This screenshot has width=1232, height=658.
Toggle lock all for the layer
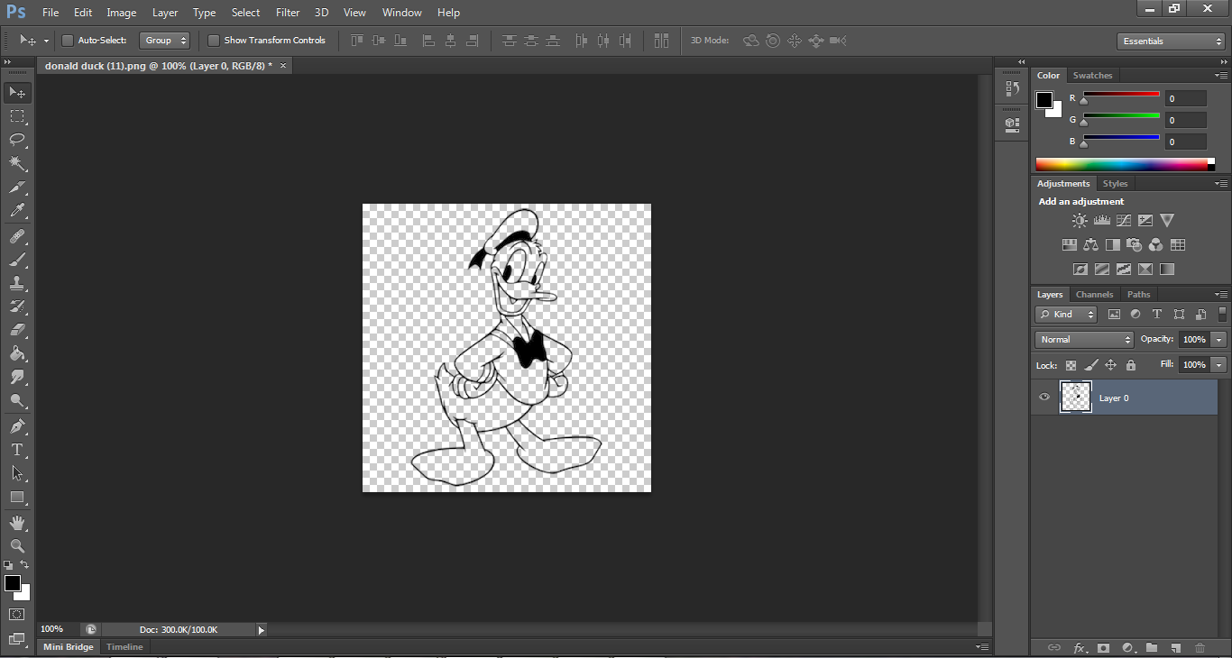tap(1131, 365)
